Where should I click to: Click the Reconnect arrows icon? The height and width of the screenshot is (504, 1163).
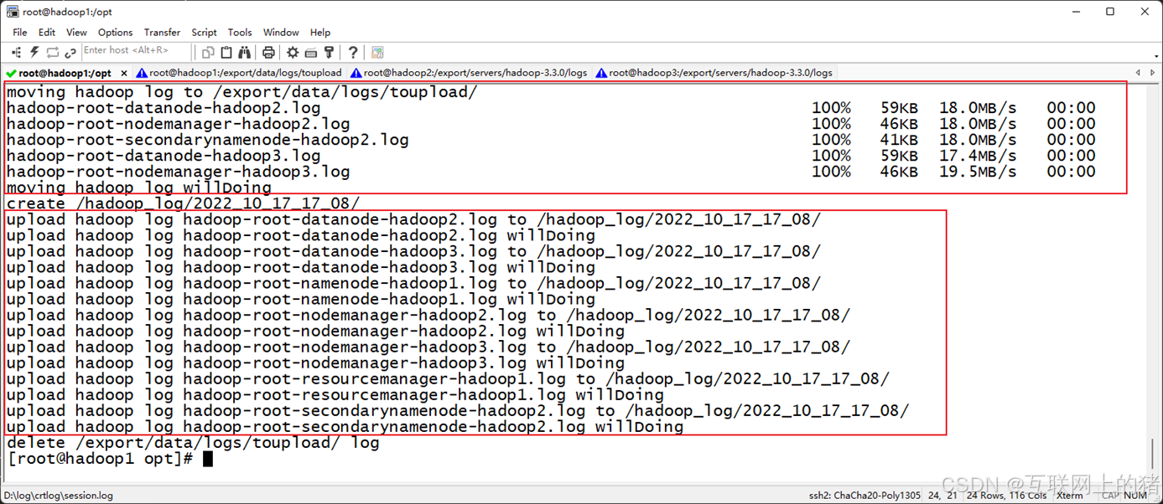click(x=52, y=53)
